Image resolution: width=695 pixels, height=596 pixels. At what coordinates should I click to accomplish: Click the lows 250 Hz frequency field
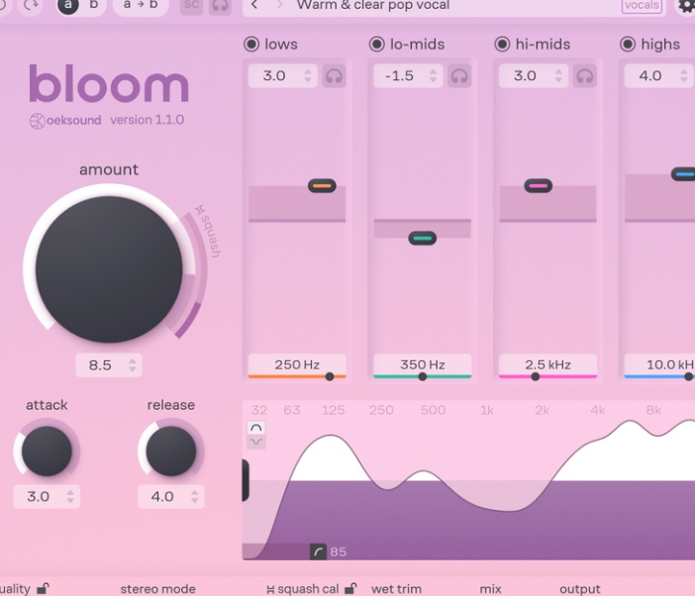pyautogui.click(x=297, y=364)
